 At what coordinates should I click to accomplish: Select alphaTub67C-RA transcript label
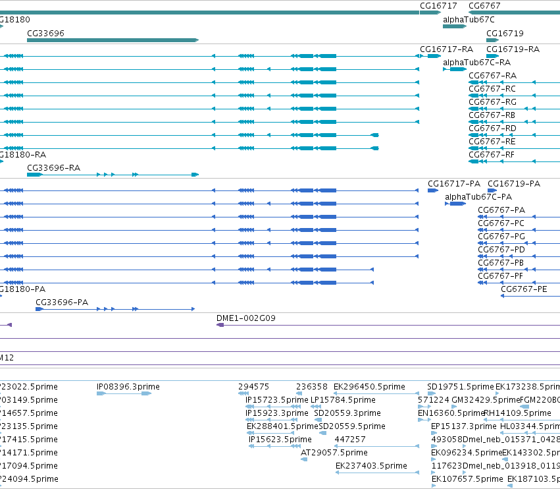[477, 63]
